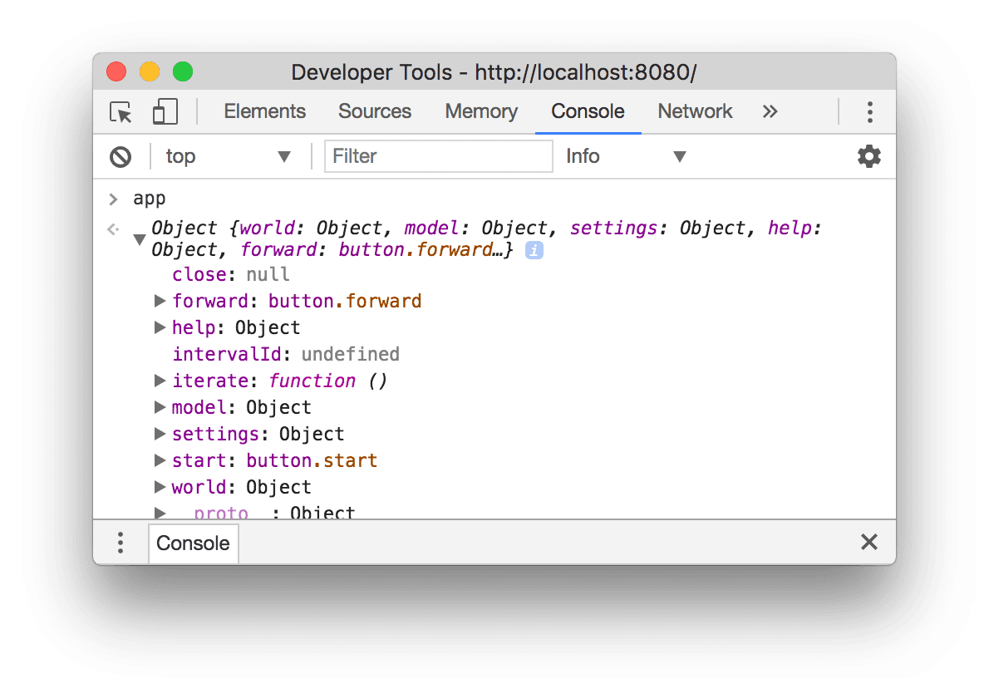Clear the console messages
Viewport: 989px width, 698px height.
pos(121,156)
